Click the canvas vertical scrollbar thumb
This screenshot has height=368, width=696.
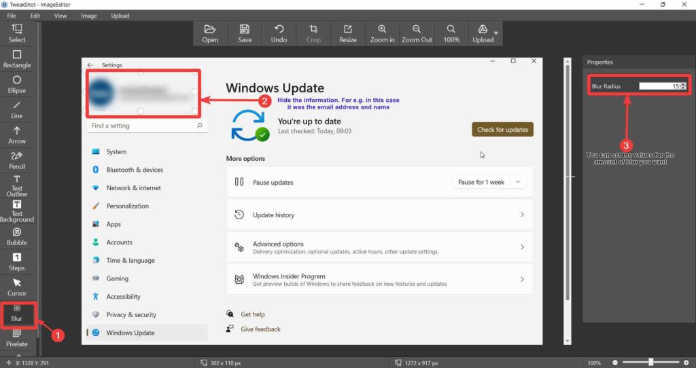[x=568, y=184]
